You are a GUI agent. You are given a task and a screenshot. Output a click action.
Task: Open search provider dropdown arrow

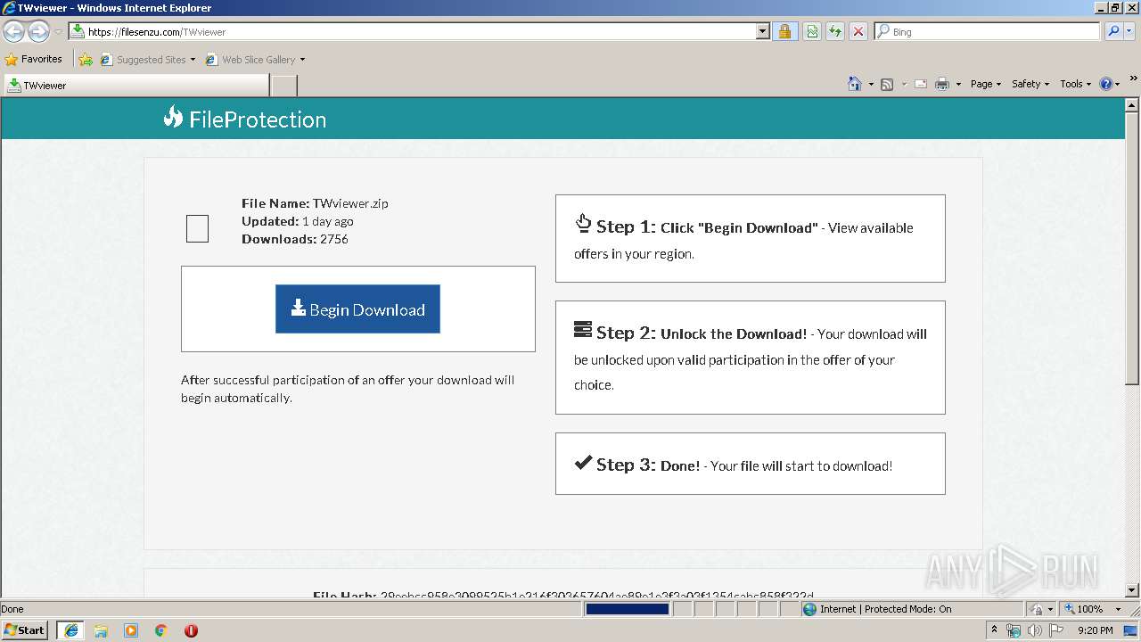(x=1130, y=31)
